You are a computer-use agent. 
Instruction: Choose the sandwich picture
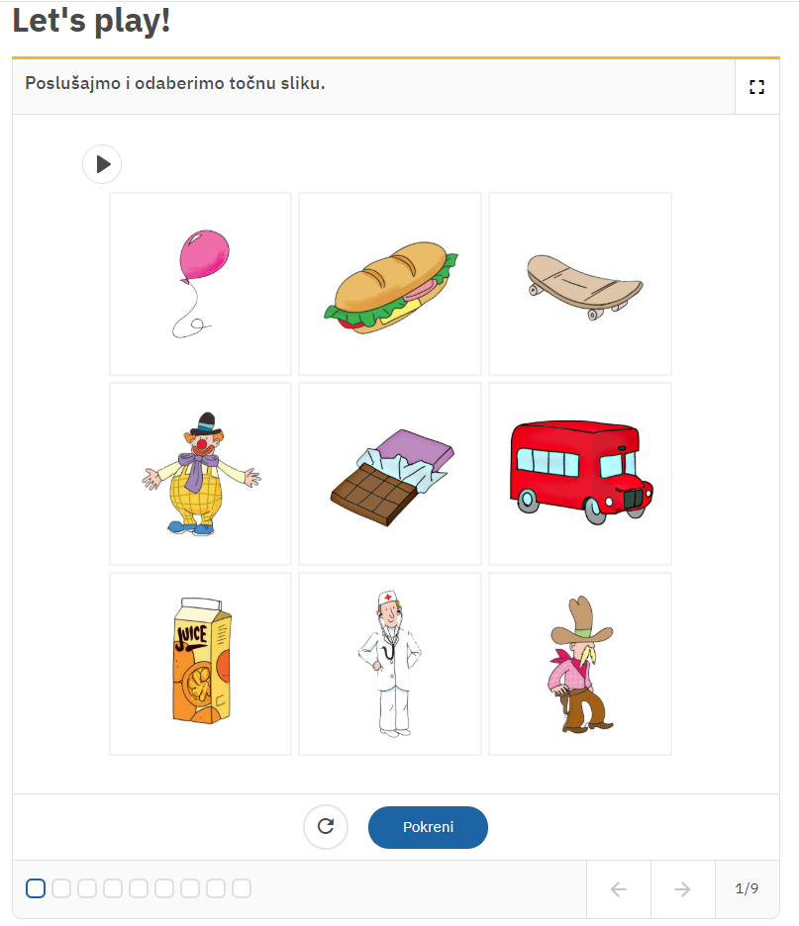tap(390, 284)
